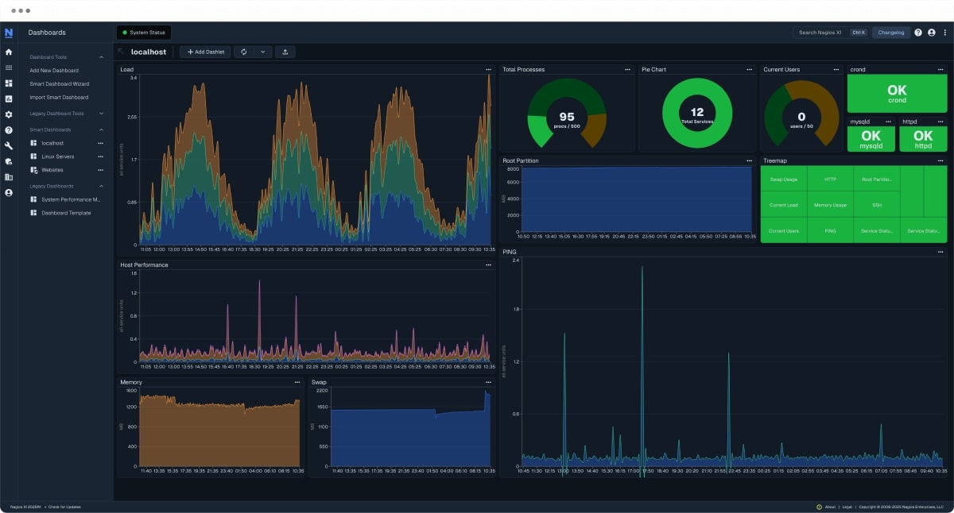Image resolution: width=954 pixels, height=513 pixels.
Task: Collapse the Dashboard Tools section
Action: [x=101, y=56]
